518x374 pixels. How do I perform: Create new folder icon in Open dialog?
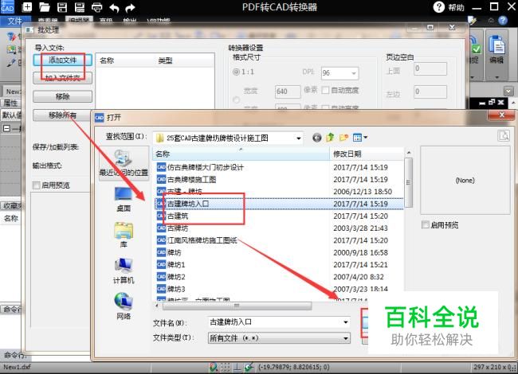(x=343, y=138)
